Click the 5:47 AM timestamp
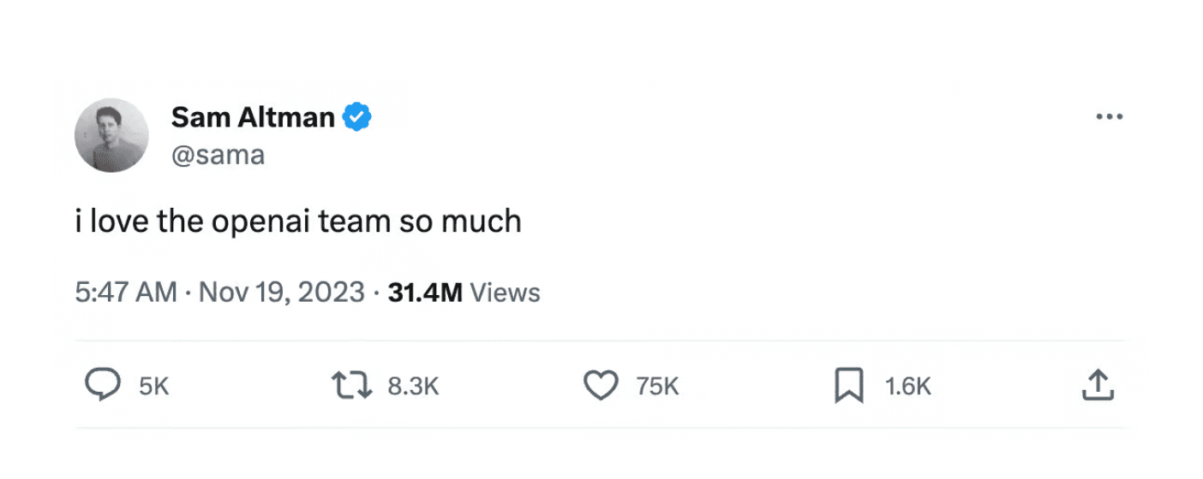 126,293
